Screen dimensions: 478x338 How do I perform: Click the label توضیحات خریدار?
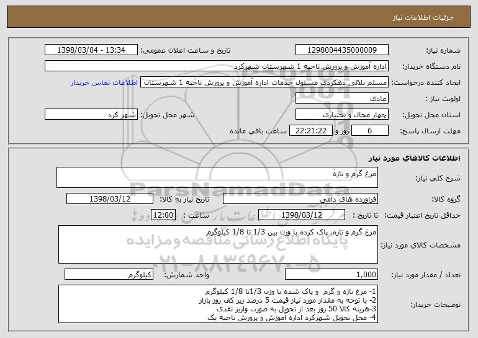pos(435,305)
